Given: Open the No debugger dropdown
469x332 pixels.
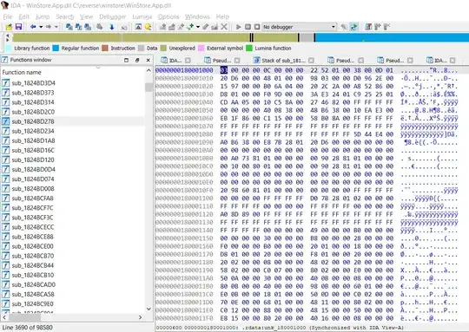Looking at the screenshot, I should pos(300,27).
